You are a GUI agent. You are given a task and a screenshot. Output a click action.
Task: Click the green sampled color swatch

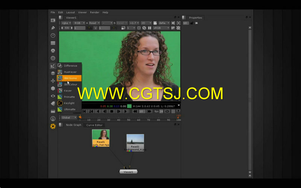tap(129, 106)
